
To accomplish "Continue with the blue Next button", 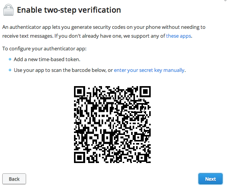I will tap(211, 179).
